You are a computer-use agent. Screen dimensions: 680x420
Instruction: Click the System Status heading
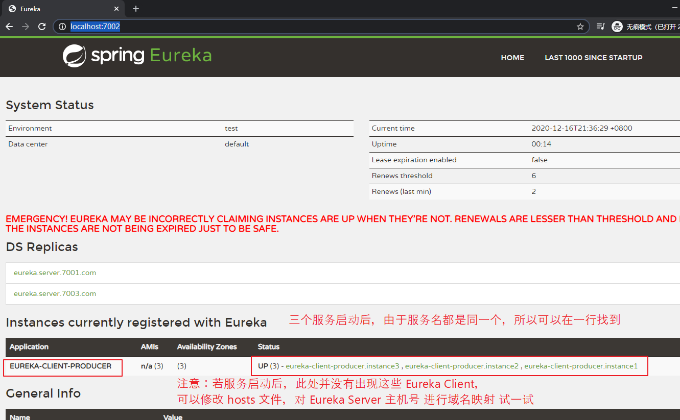tap(50, 105)
